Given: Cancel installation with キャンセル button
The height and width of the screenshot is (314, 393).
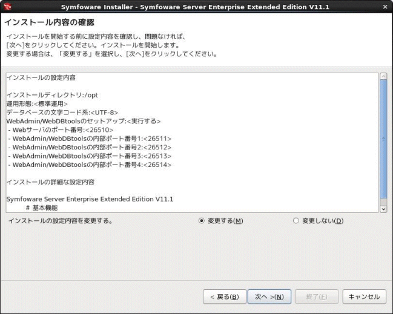Looking at the screenshot, I should [x=364, y=296].
